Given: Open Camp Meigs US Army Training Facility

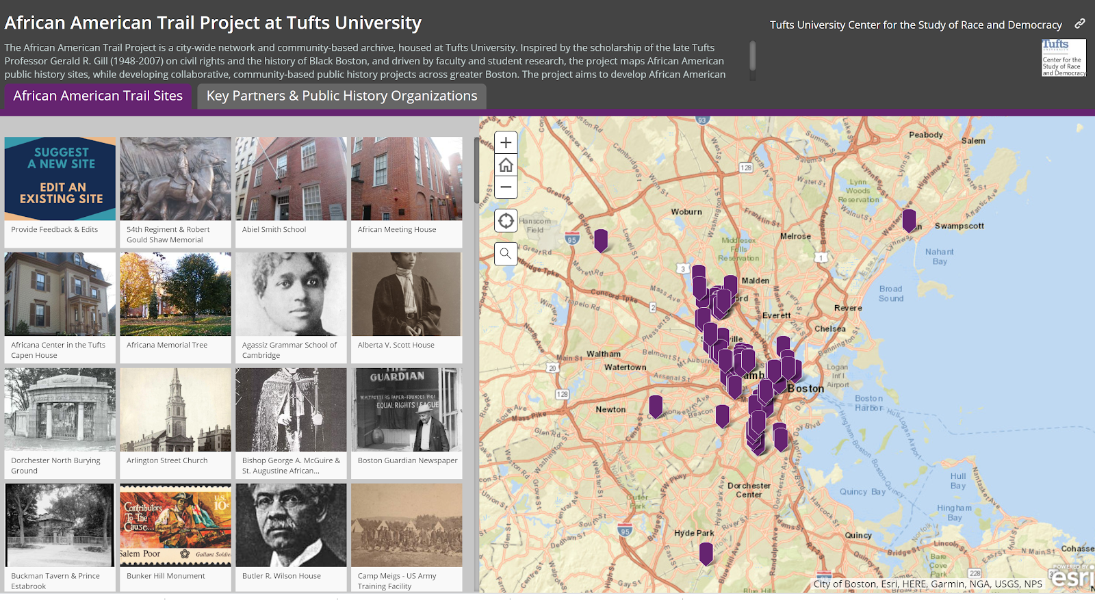Looking at the screenshot, I should pos(407,538).
